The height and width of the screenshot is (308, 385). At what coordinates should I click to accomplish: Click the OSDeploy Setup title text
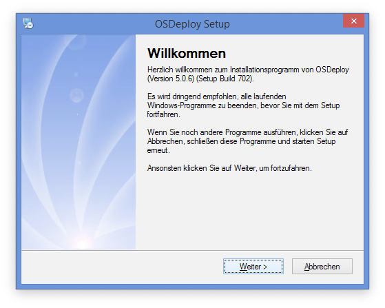pyautogui.click(x=192, y=24)
